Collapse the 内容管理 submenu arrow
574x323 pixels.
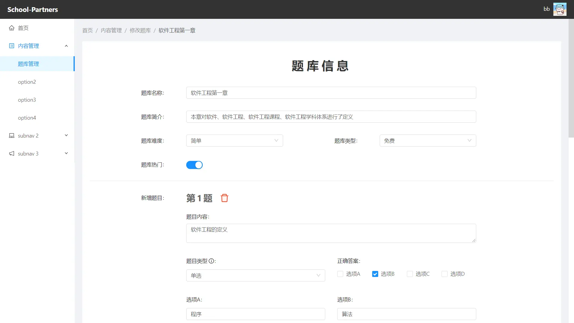click(x=66, y=46)
